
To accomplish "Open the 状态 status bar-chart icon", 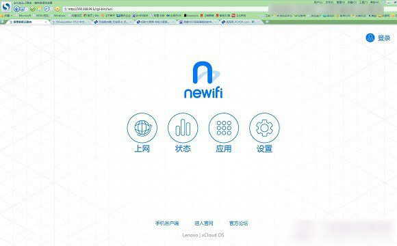I will [183, 128].
